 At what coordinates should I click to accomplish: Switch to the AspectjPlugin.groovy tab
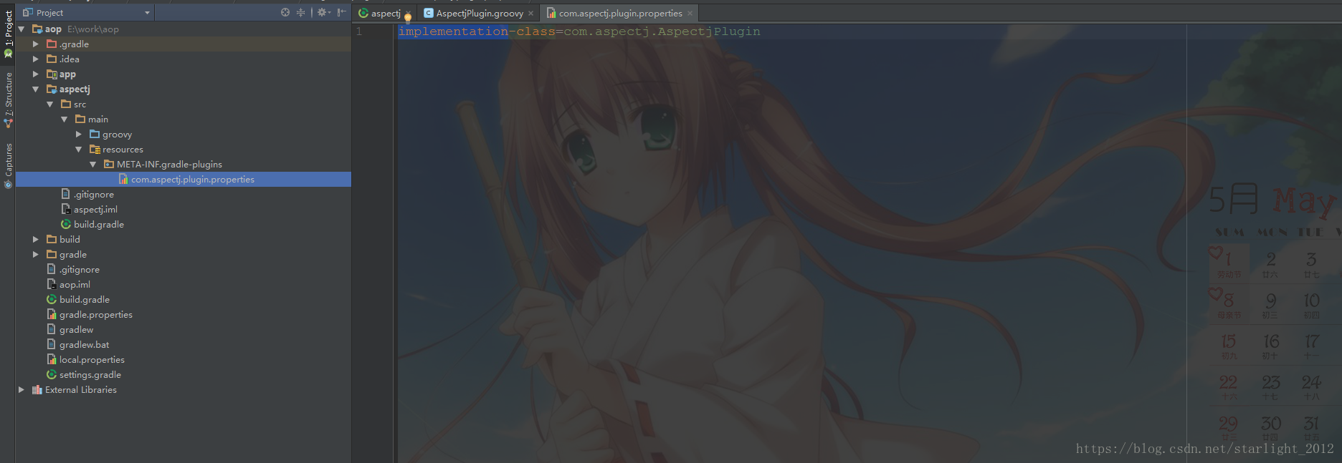tap(480, 13)
